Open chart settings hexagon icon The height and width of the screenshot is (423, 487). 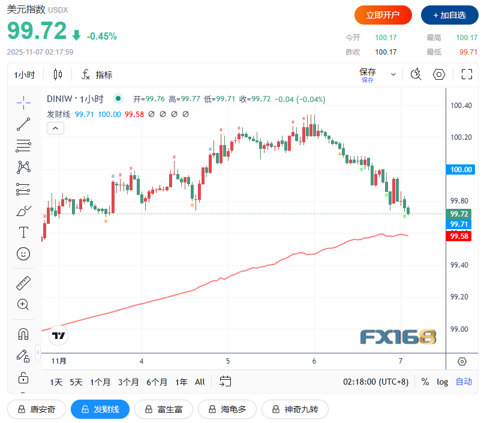point(439,74)
